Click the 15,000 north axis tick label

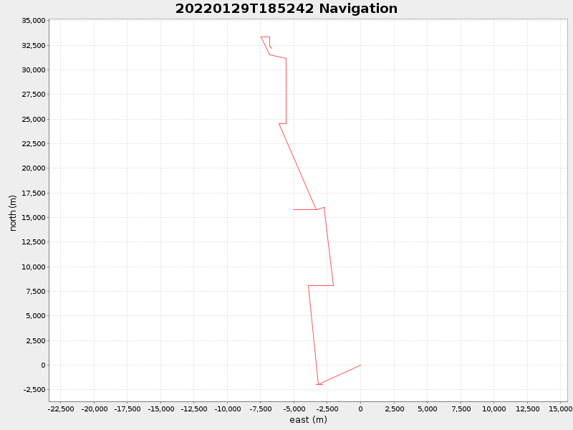tap(34, 218)
